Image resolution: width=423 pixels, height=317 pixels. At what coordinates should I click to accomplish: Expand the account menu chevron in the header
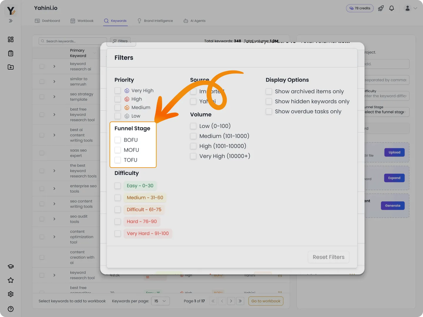[x=416, y=8]
